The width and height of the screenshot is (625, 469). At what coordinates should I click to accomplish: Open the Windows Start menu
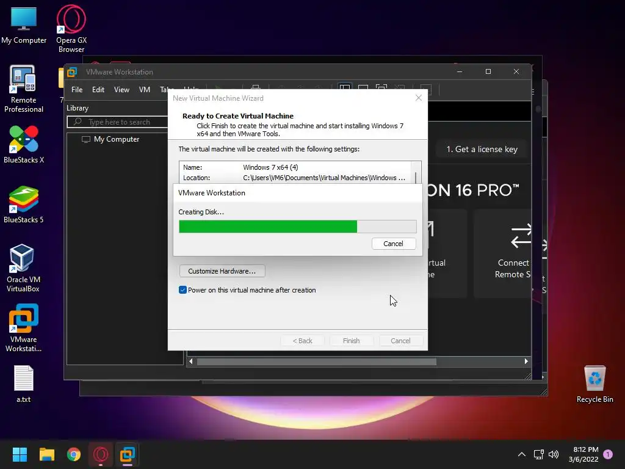click(x=20, y=454)
